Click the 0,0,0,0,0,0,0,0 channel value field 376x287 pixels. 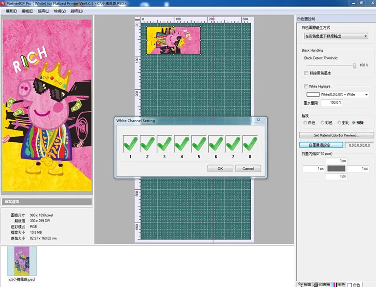[359, 145]
